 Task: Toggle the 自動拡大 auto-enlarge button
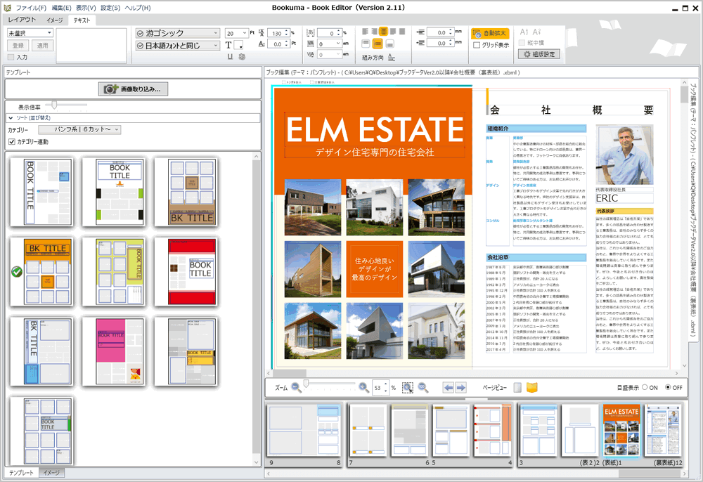(x=491, y=33)
